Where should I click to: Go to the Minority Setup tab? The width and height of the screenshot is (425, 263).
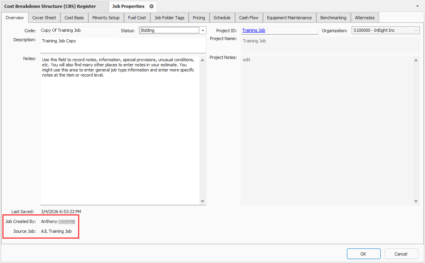(106, 18)
